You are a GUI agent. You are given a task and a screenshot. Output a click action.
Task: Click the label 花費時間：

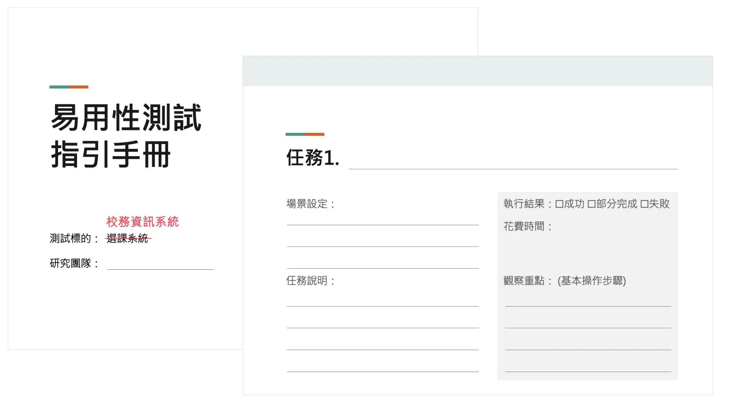(528, 226)
